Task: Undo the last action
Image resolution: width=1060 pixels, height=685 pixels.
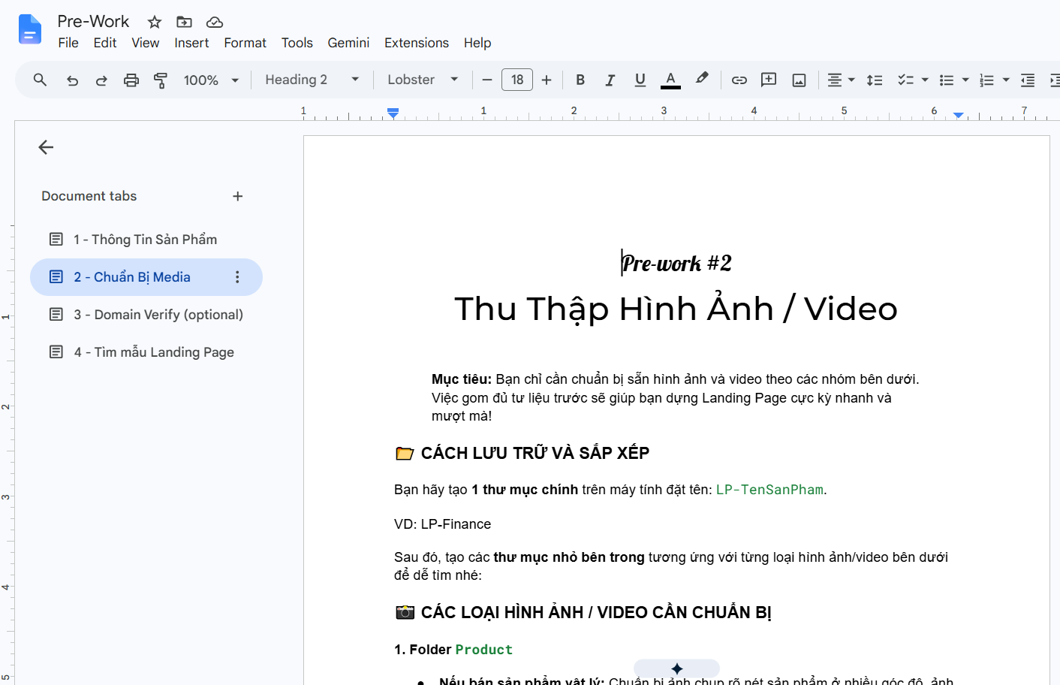Action: (72, 80)
